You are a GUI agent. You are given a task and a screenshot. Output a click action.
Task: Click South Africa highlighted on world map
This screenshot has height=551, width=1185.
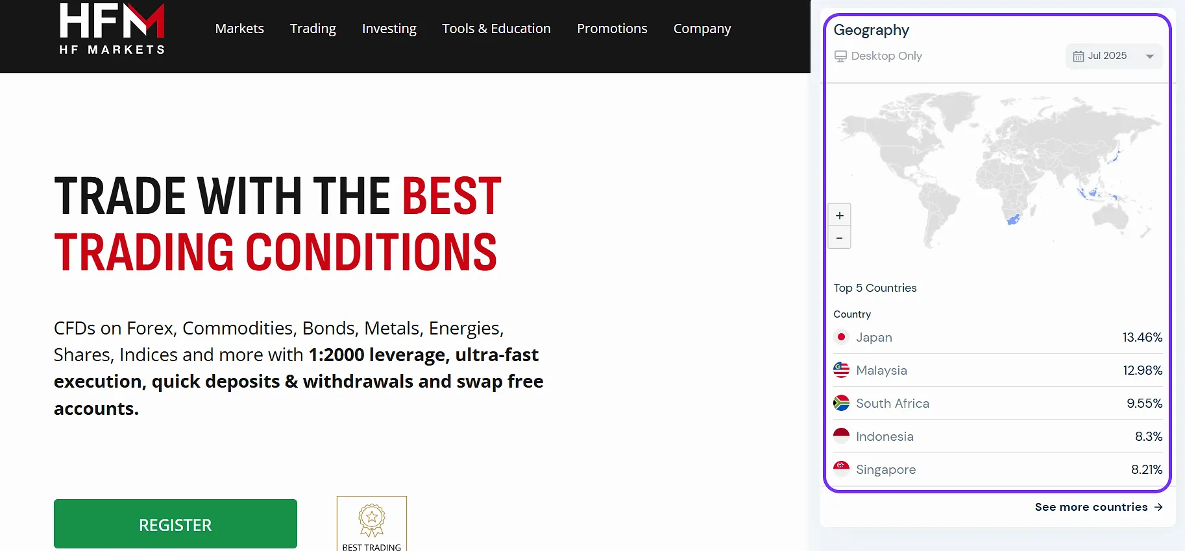coord(1013,220)
